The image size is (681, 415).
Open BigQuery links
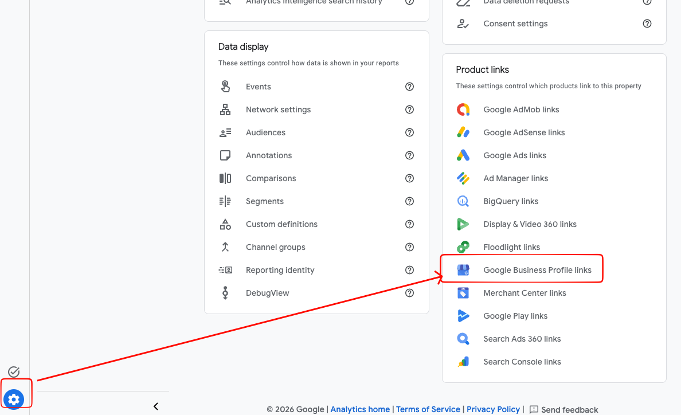(x=511, y=201)
